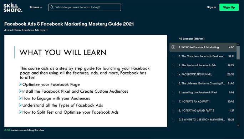Click lock icon for Installing the Facebook Pixel
The height and width of the screenshot is (139, 244).
point(173,93)
